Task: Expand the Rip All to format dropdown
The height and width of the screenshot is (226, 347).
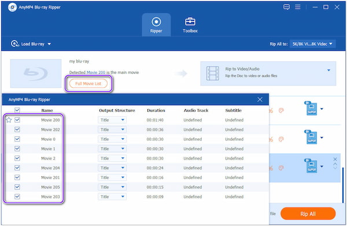Action: coord(312,44)
